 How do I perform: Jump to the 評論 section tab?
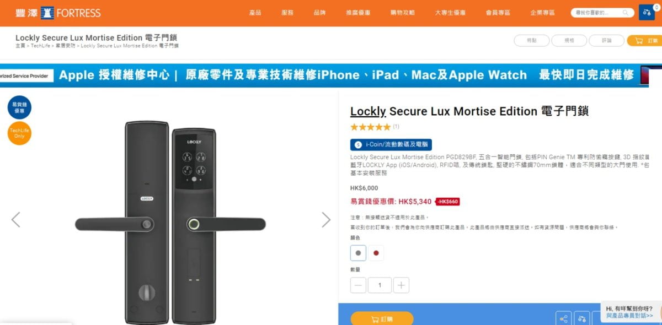pyautogui.click(x=607, y=40)
